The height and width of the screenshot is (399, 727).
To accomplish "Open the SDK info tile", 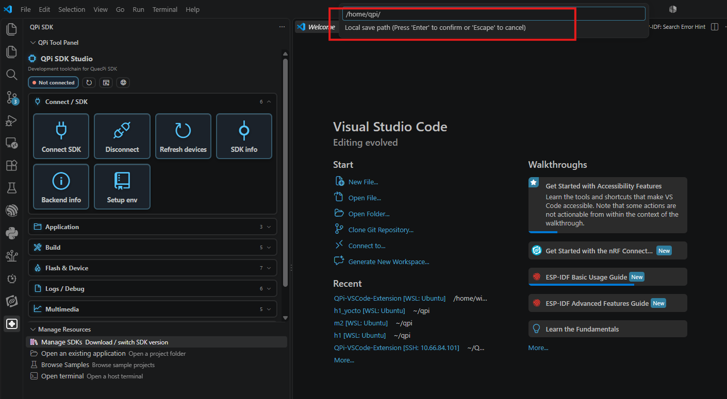I will click(244, 136).
